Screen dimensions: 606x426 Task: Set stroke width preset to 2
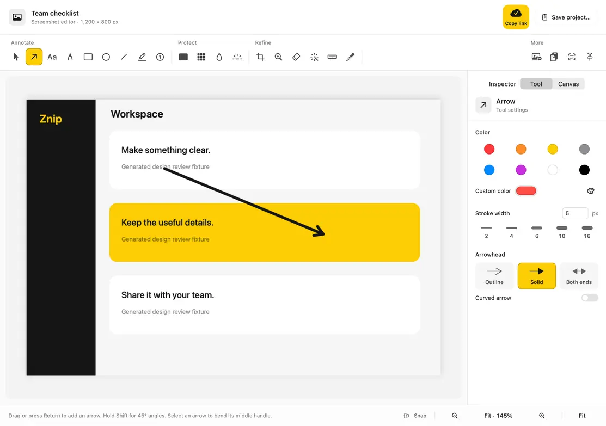(x=486, y=232)
